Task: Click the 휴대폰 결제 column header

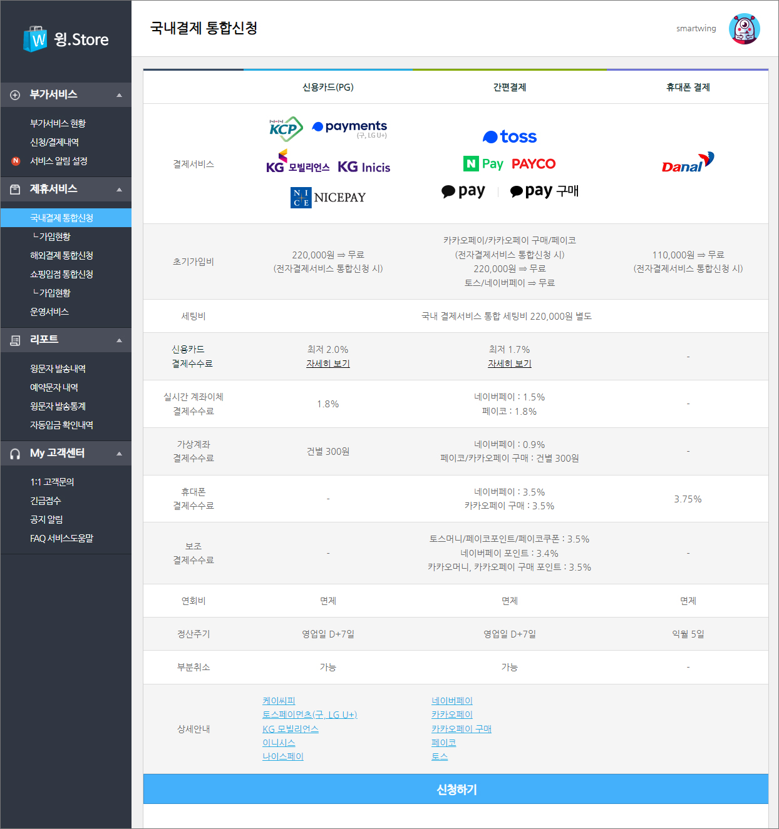Action: 688,88
